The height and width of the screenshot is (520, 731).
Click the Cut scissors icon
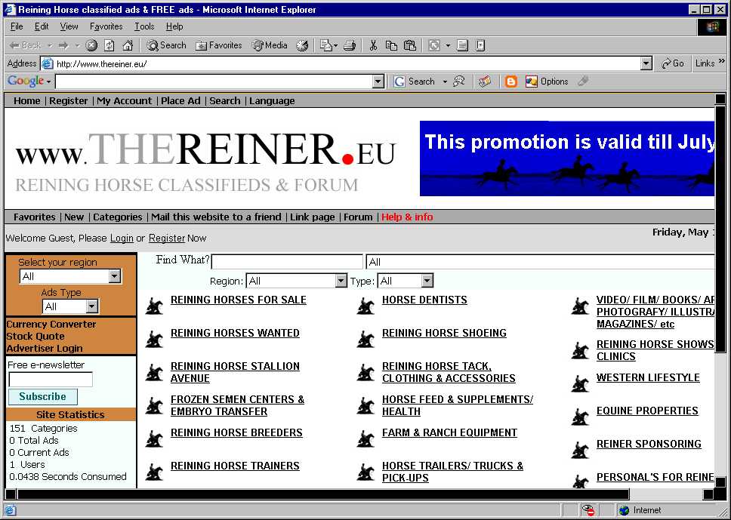pyautogui.click(x=373, y=45)
